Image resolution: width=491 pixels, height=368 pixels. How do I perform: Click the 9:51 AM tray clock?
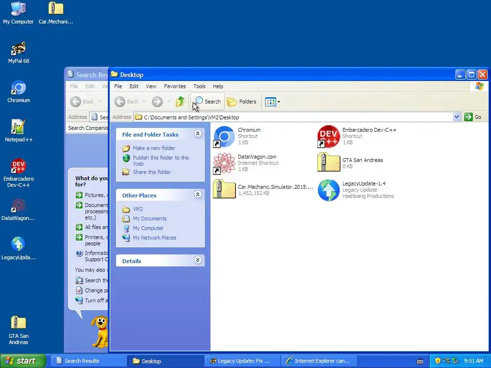coord(473,361)
